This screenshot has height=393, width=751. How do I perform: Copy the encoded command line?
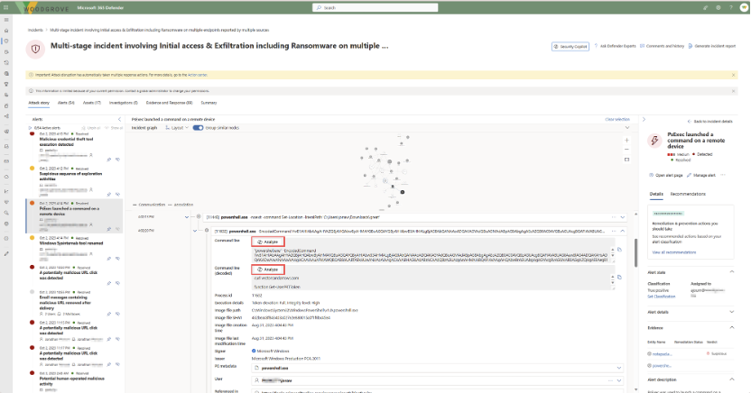pos(619,250)
